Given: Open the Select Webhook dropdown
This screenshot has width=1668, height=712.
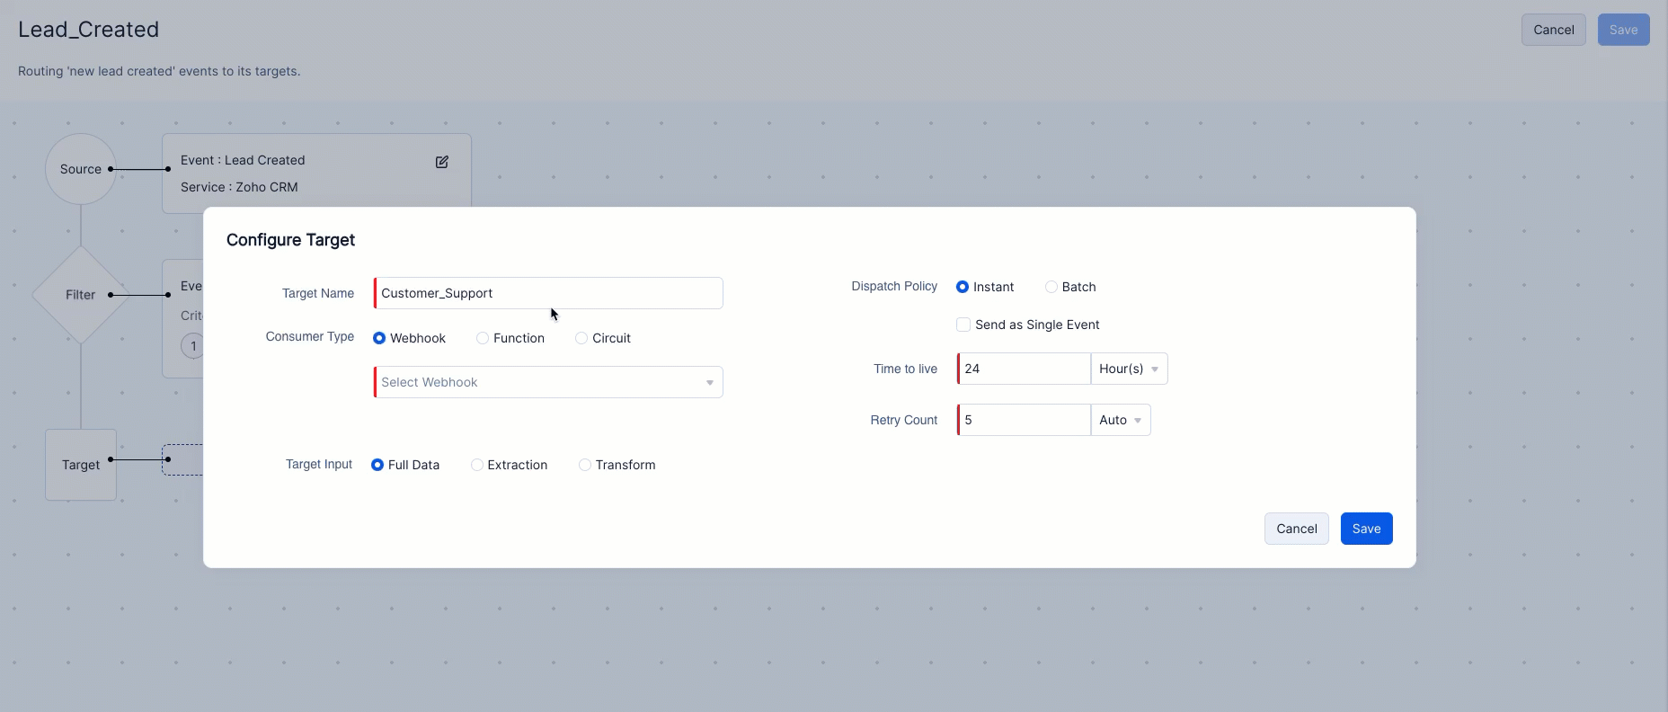Looking at the screenshot, I should pyautogui.click(x=548, y=382).
